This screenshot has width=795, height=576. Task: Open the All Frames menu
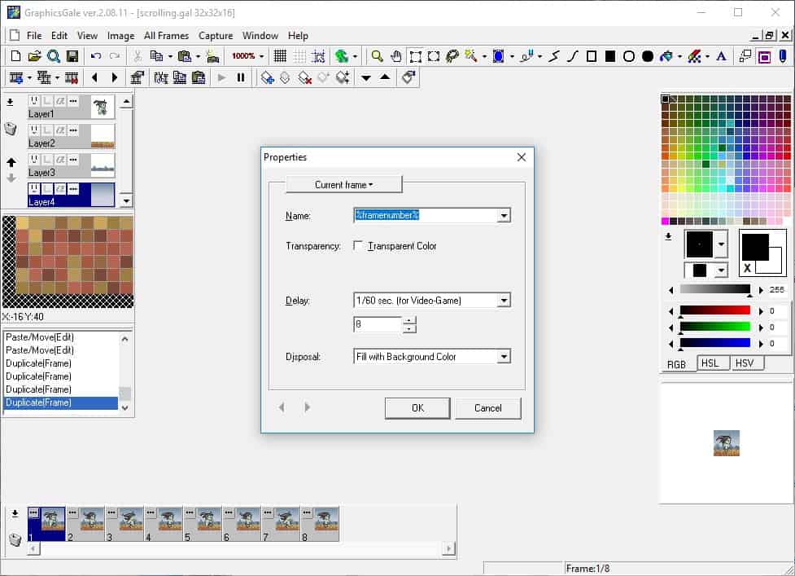point(166,36)
